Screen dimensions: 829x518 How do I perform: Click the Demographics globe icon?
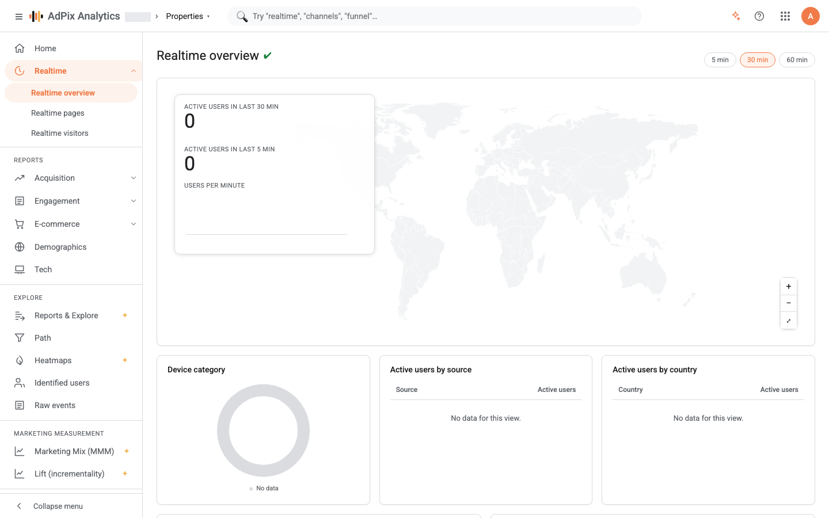20,247
